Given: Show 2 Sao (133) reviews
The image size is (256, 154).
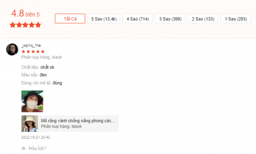Looking at the screenshot, I should tap(203, 19).
